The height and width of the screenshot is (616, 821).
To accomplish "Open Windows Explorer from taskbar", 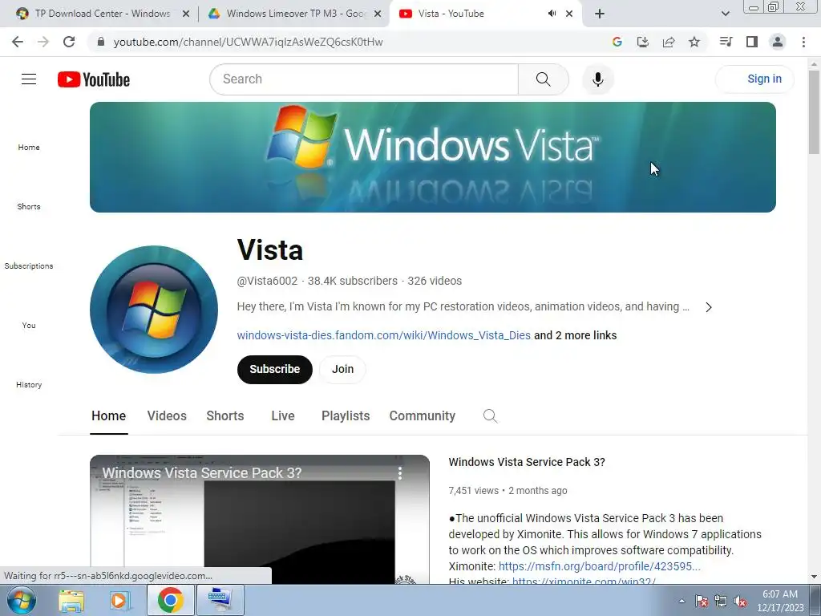I will [71, 601].
